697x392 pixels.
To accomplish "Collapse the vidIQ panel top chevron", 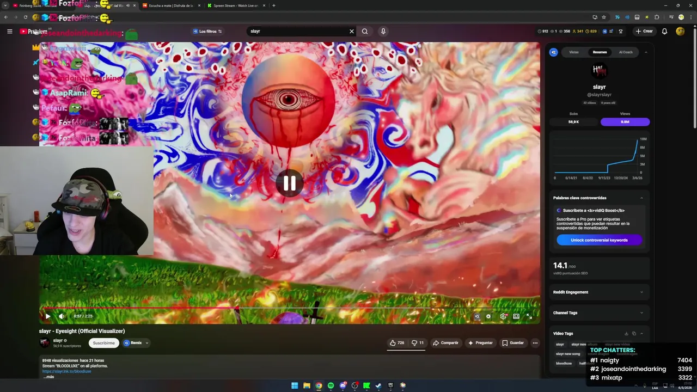I will tap(646, 52).
